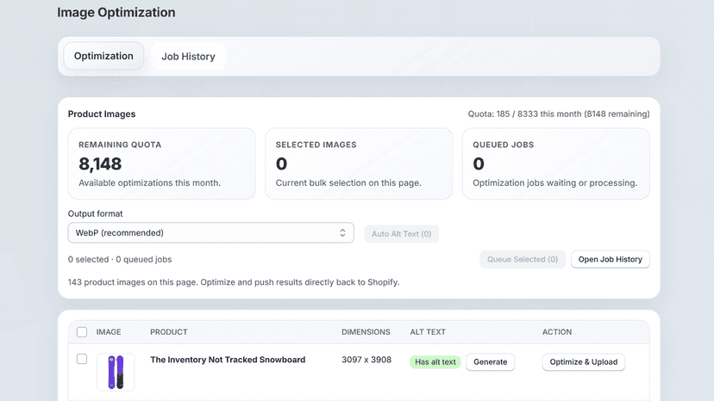Switch to the Job History tab
This screenshot has height=401, width=714.
[x=188, y=57]
